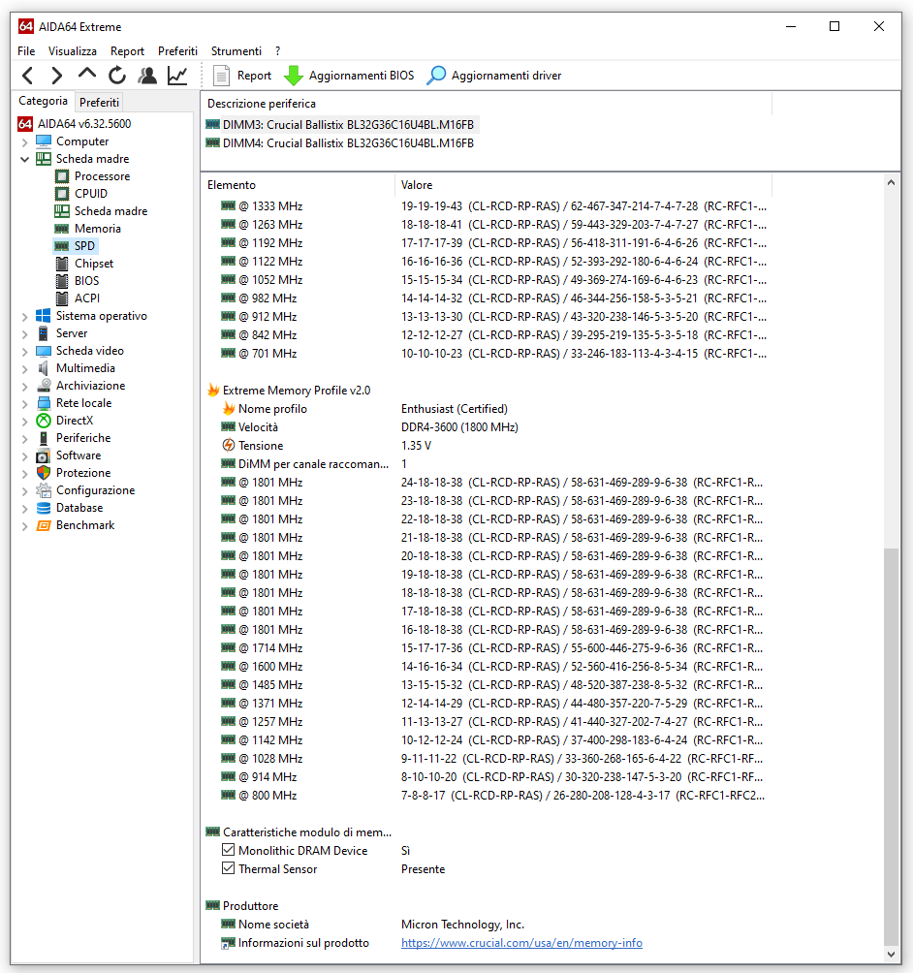Expand the Scheda video node arrow
This screenshot has height=973, width=913.
25,351
